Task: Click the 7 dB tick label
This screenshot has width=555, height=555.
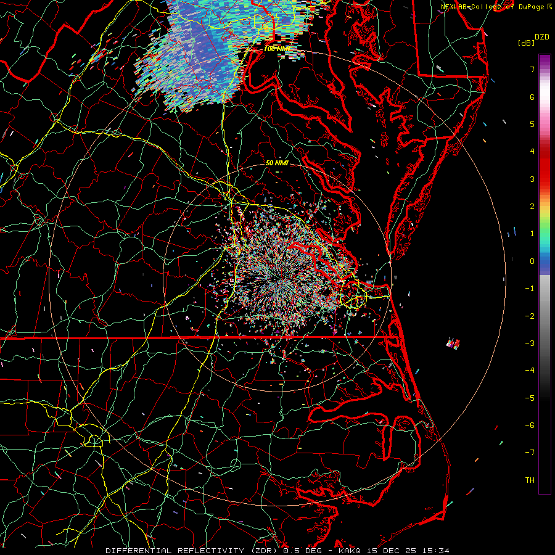Action: [x=532, y=69]
